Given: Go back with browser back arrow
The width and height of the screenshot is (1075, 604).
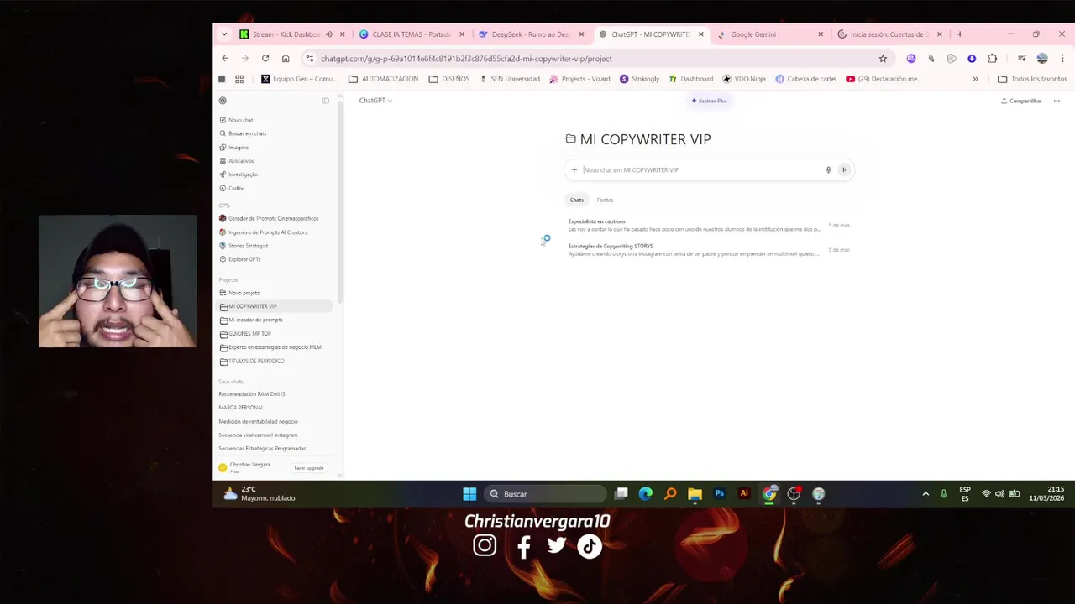Looking at the screenshot, I should click(225, 59).
